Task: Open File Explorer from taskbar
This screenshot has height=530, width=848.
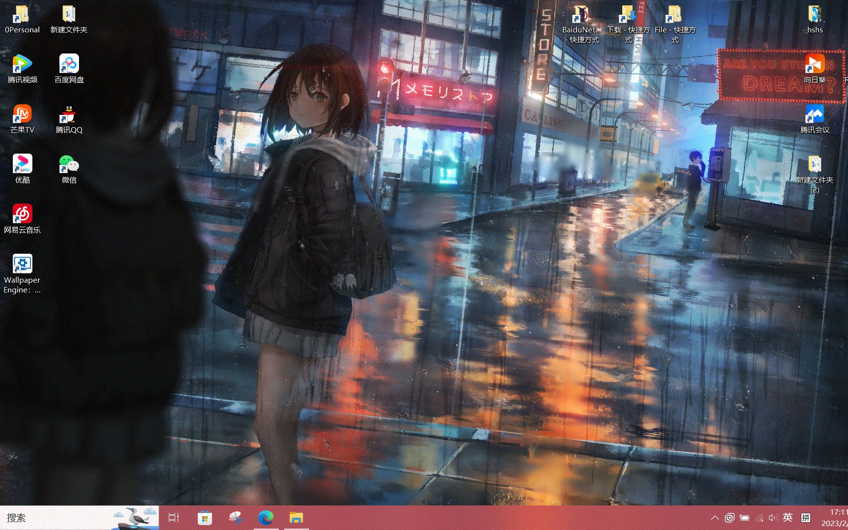Action: [296, 518]
